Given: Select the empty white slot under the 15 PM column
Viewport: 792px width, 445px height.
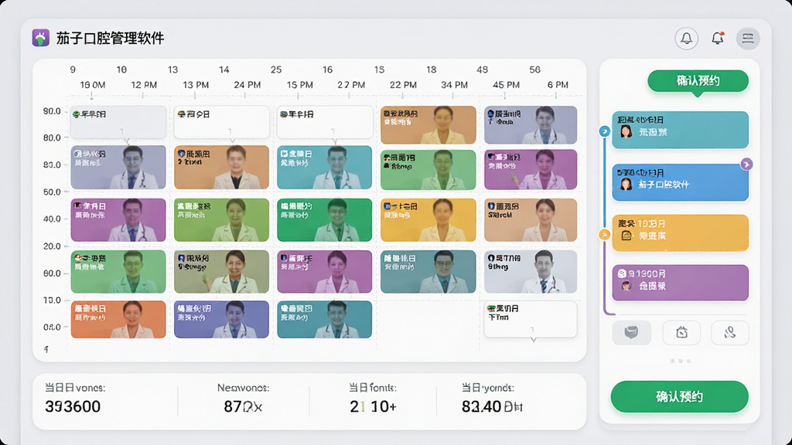Looking at the screenshot, I should coord(325,122).
